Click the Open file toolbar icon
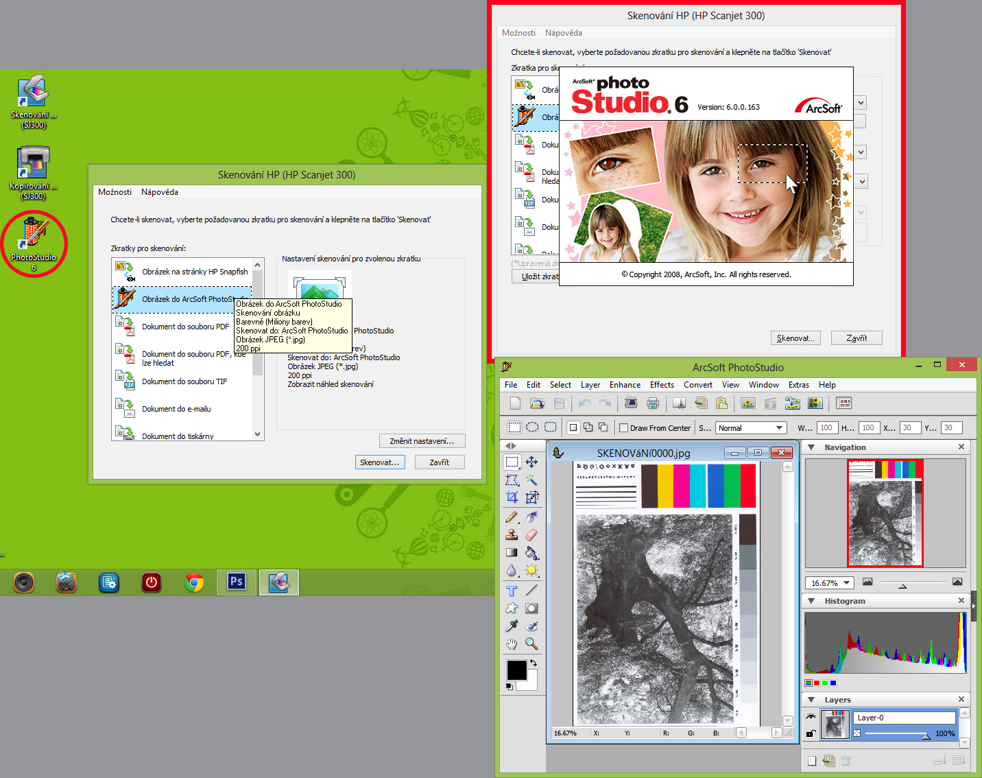 [537, 403]
